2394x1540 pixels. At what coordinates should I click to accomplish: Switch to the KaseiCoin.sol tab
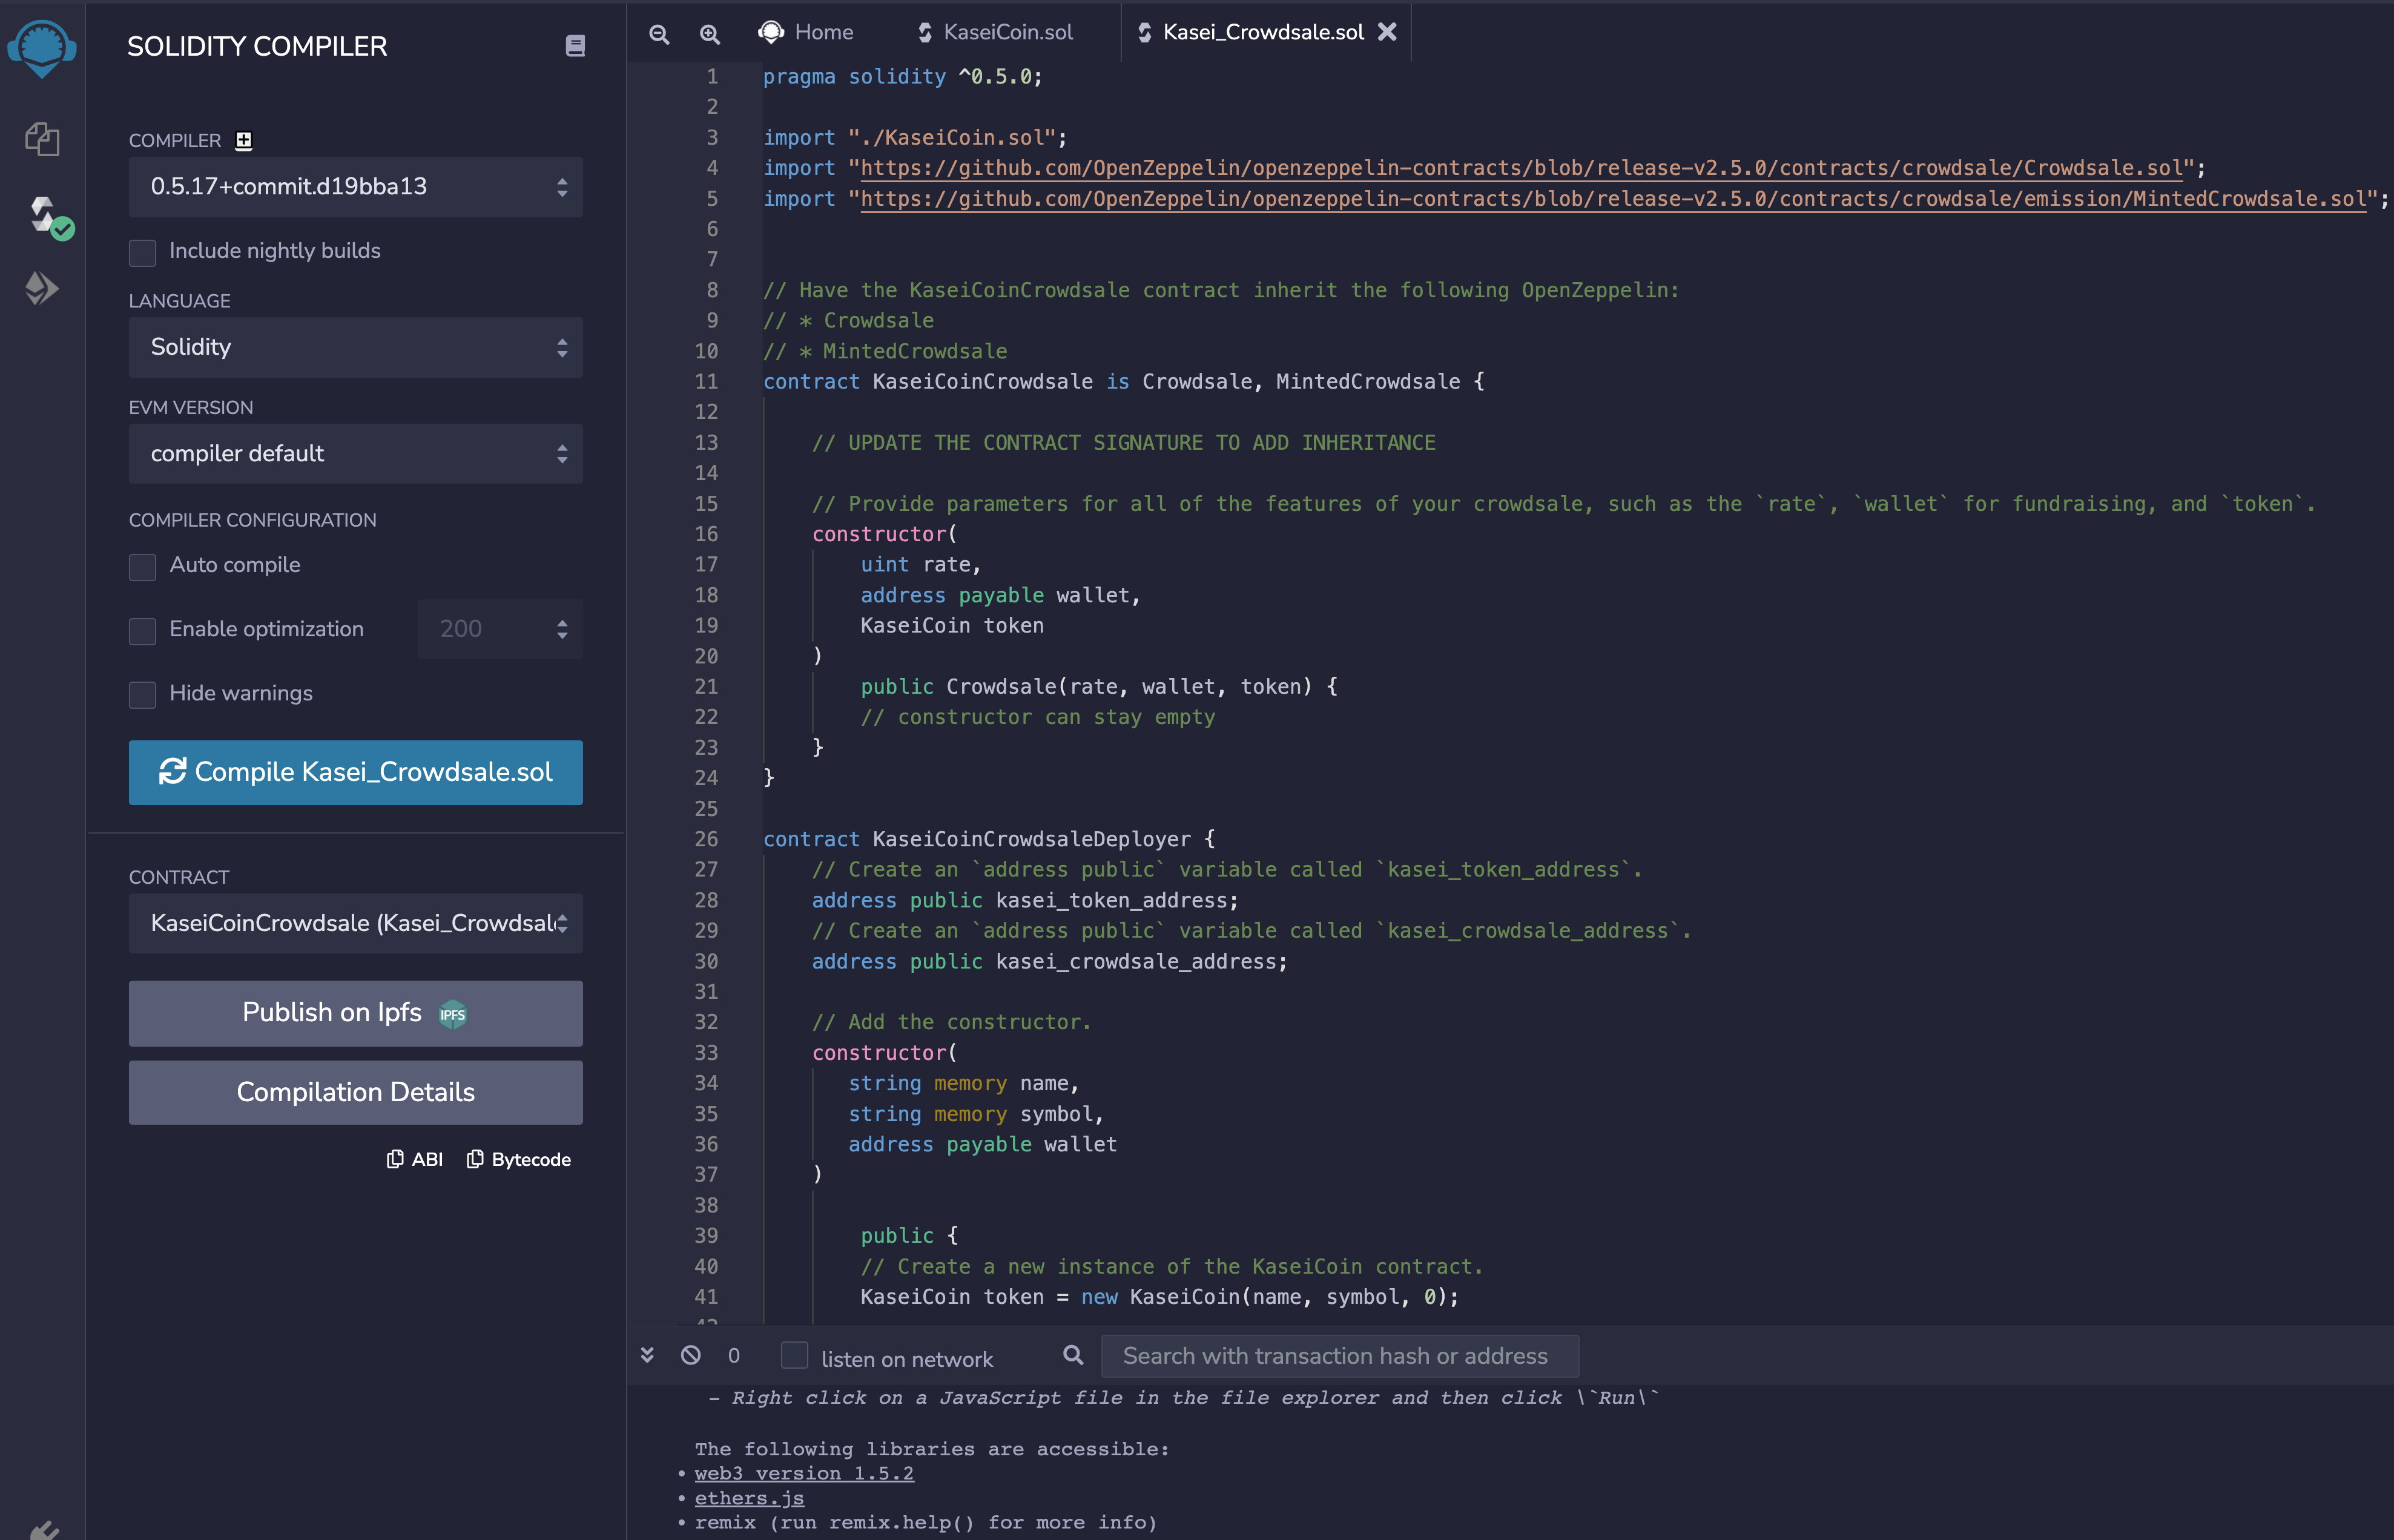coord(995,32)
